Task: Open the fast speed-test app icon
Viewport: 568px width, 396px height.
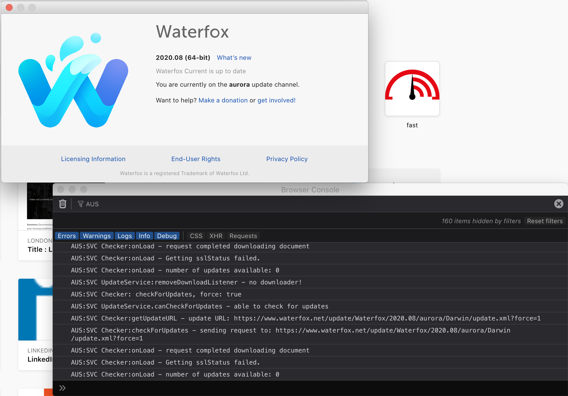Action: [412, 89]
